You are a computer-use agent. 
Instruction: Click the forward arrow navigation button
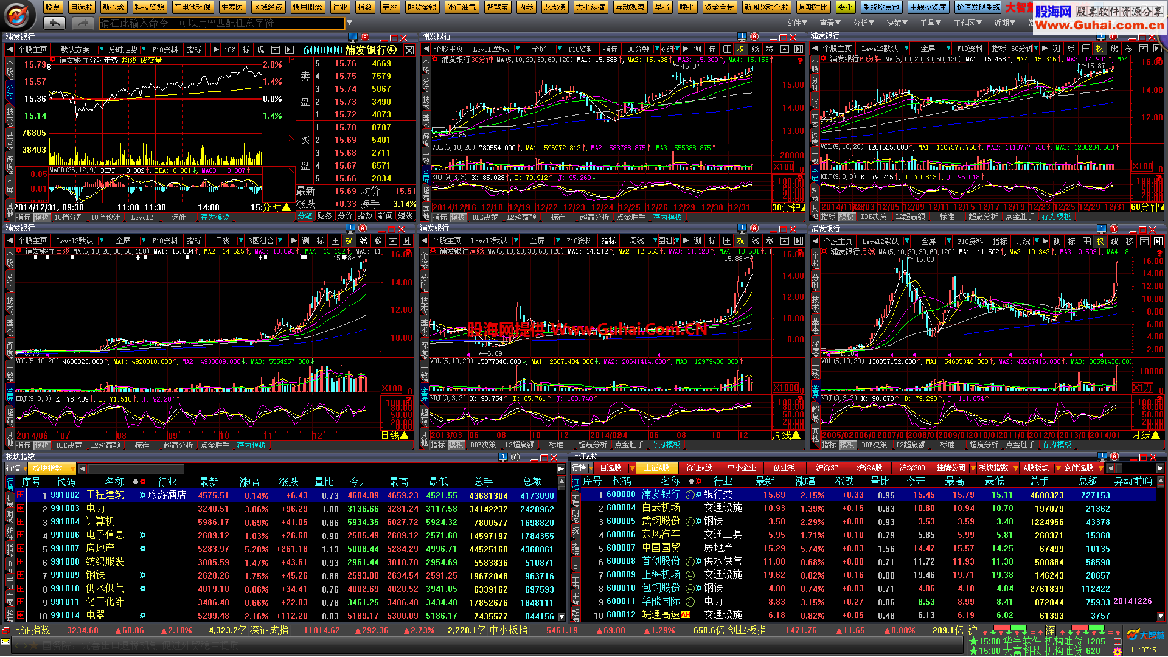(x=82, y=23)
